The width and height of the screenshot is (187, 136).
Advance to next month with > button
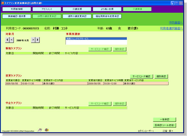pyautogui.click(x=33, y=40)
